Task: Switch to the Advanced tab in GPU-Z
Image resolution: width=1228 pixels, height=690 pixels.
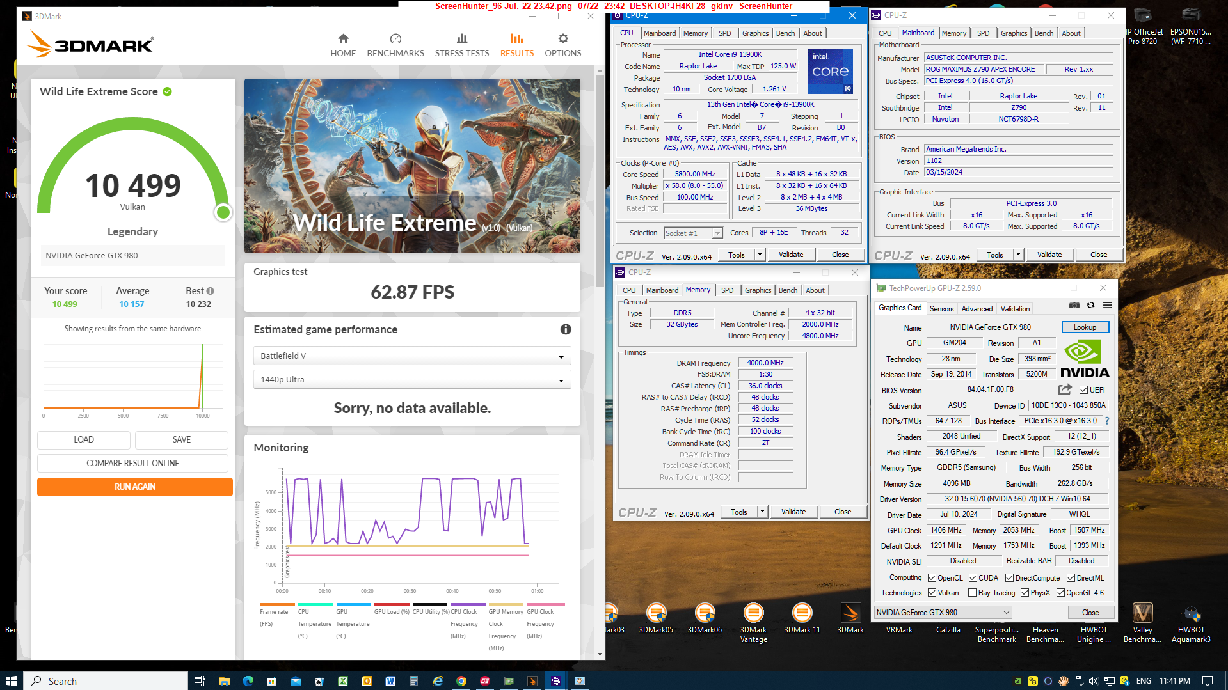Action: pyautogui.click(x=977, y=309)
